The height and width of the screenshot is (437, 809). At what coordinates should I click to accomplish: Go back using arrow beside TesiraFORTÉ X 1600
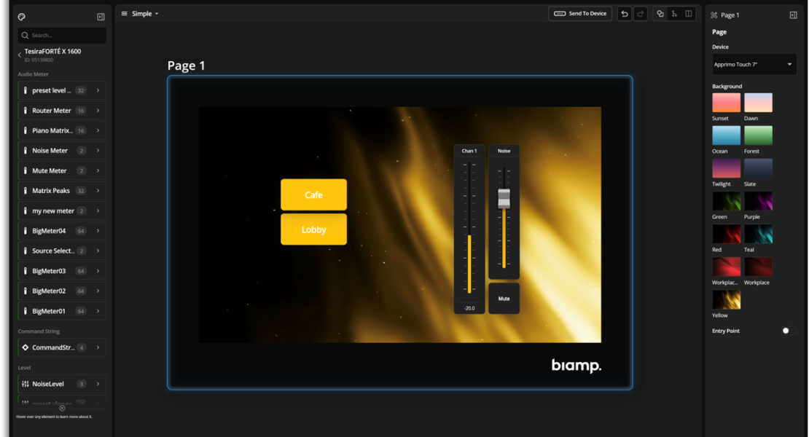20,55
